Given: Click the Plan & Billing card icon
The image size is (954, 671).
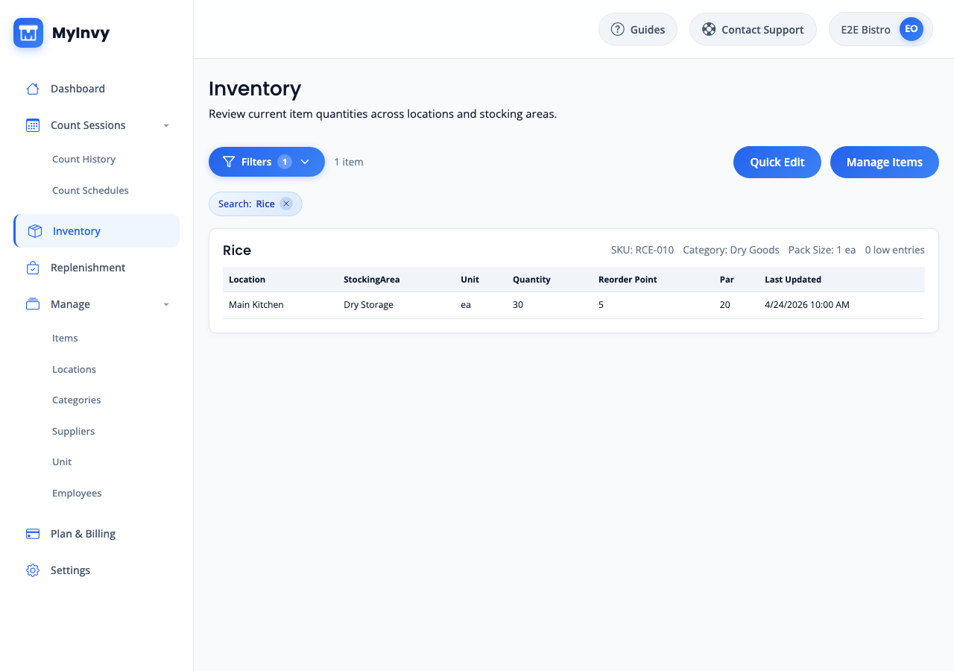Looking at the screenshot, I should click(x=33, y=534).
